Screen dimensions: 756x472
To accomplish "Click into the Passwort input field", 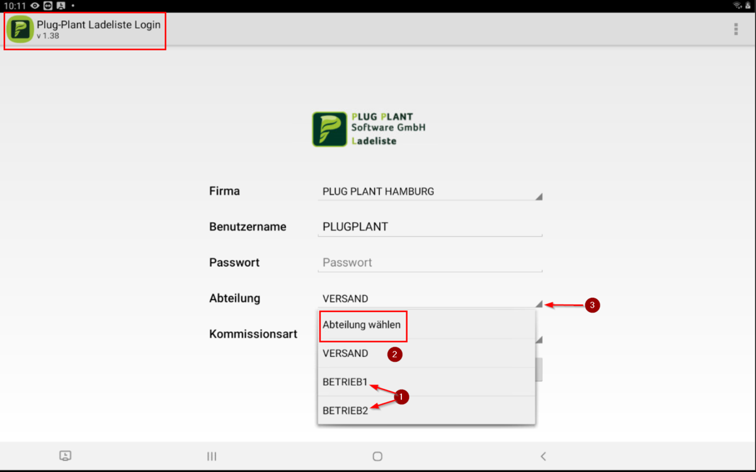I will pos(430,262).
